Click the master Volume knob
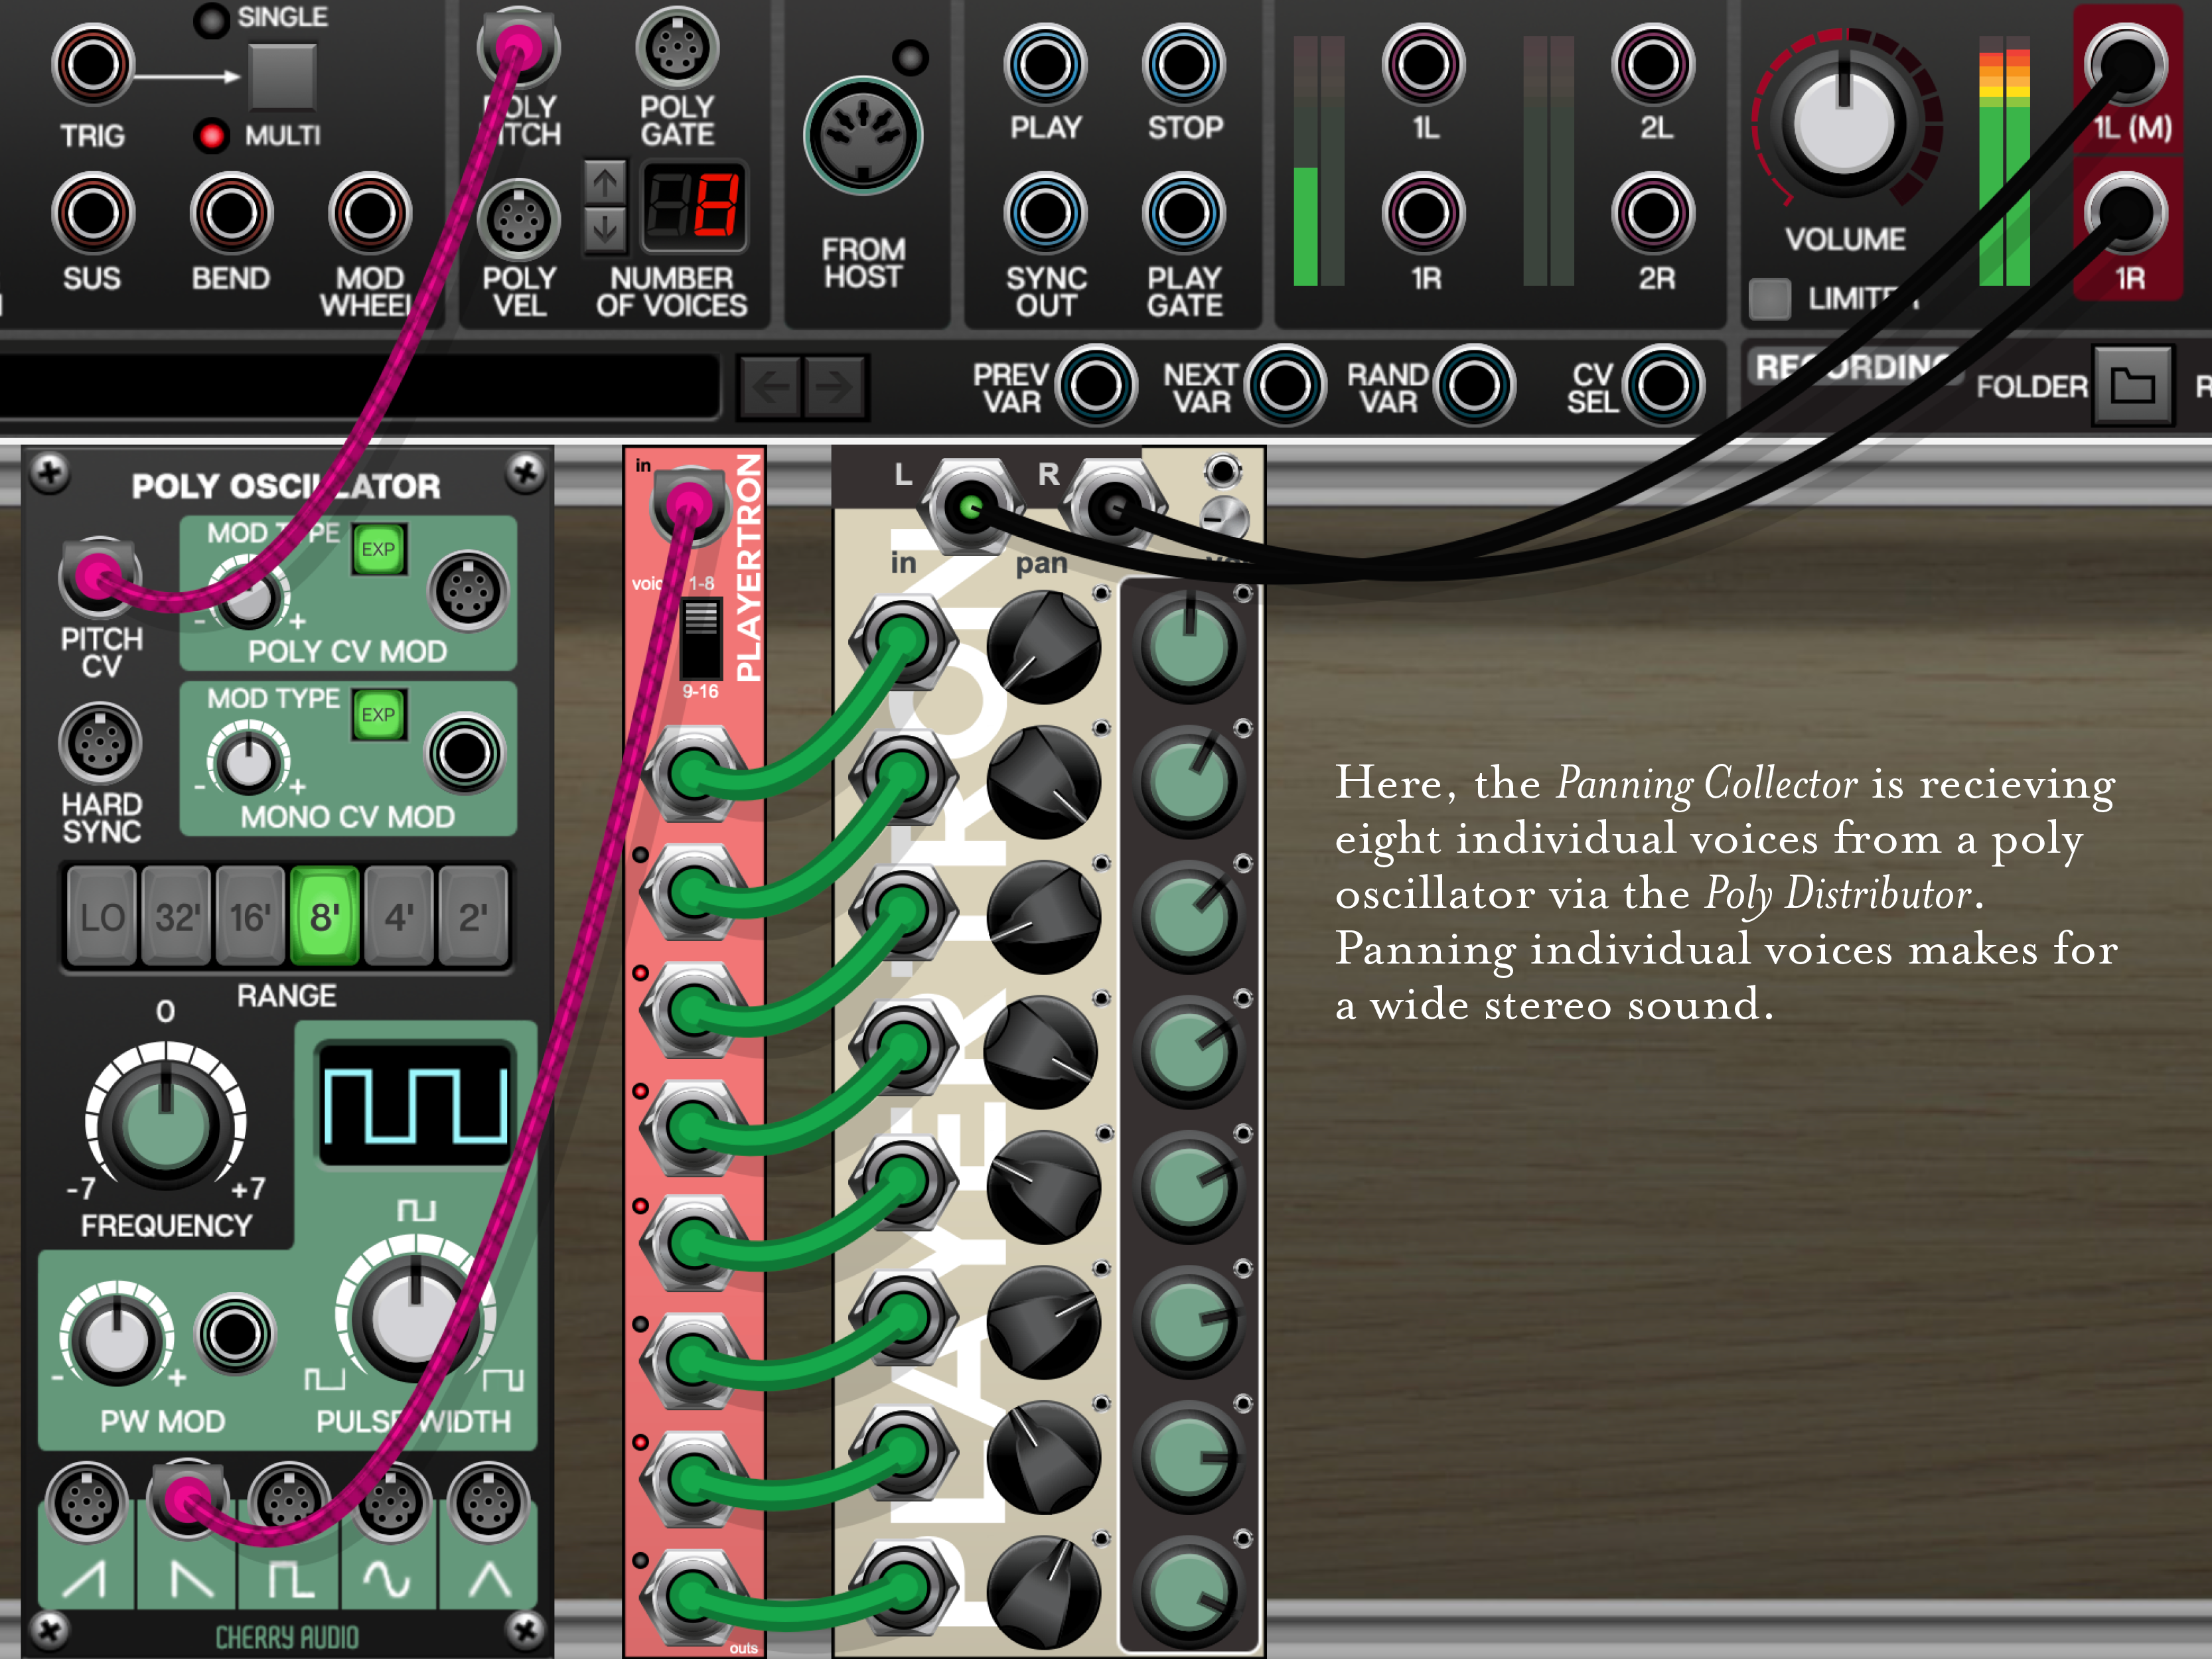2212x1659 pixels. (1844, 124)
